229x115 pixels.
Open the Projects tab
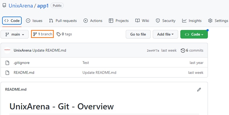coord(119,21)
